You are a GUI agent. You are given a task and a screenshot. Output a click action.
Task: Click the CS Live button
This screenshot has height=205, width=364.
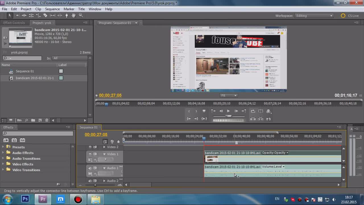coord(349,16)
